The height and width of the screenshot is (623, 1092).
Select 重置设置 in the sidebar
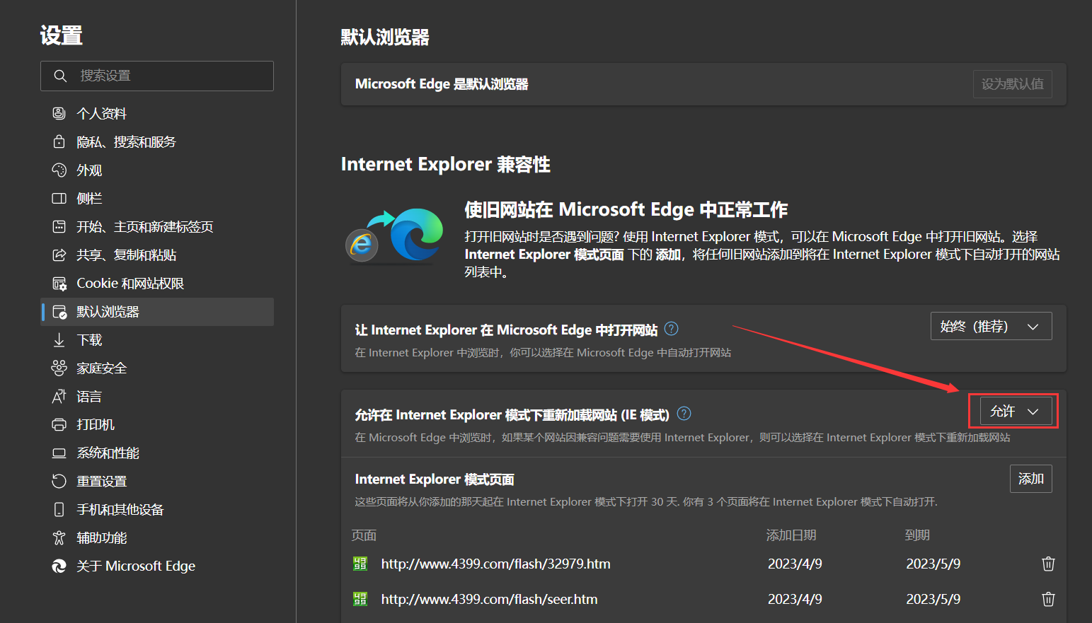click(157, 481)
